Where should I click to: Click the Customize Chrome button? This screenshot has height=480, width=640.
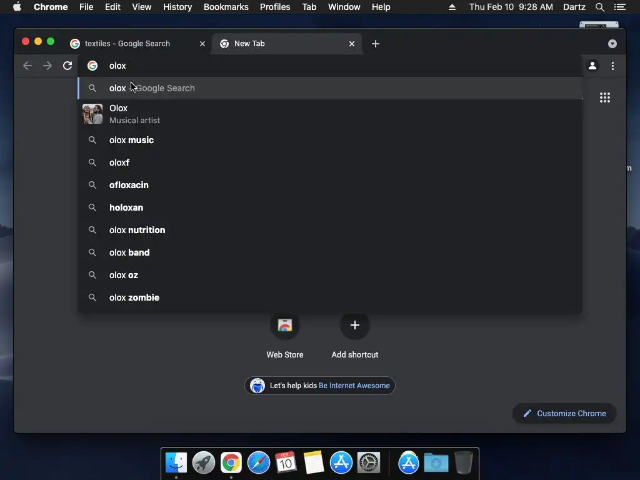564,414
